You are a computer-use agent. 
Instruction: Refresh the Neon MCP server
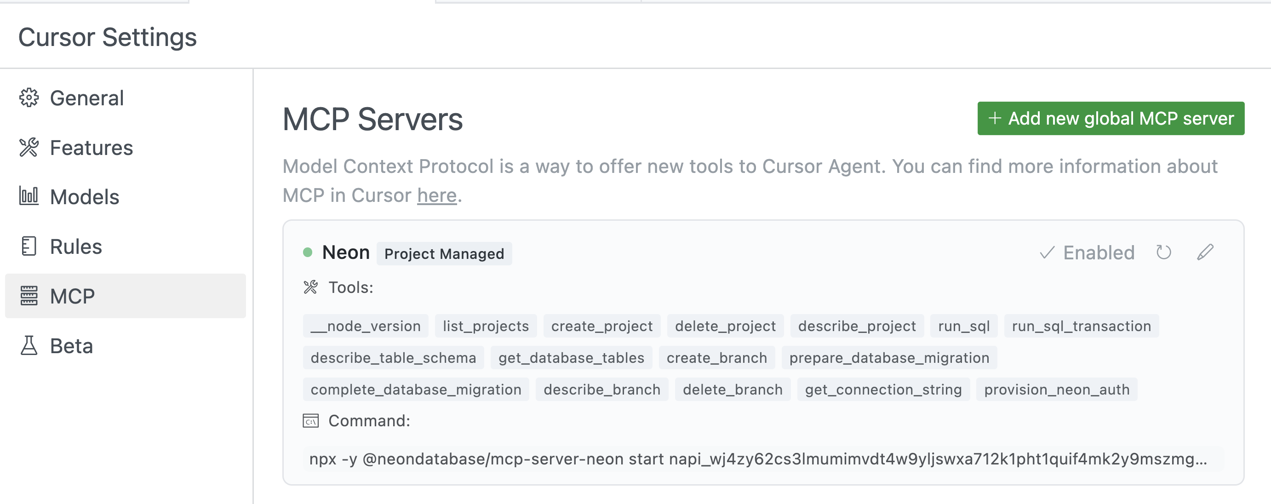click(1163, 252)
